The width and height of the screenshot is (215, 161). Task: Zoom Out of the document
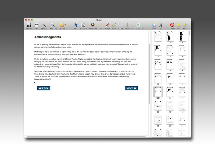53,25
